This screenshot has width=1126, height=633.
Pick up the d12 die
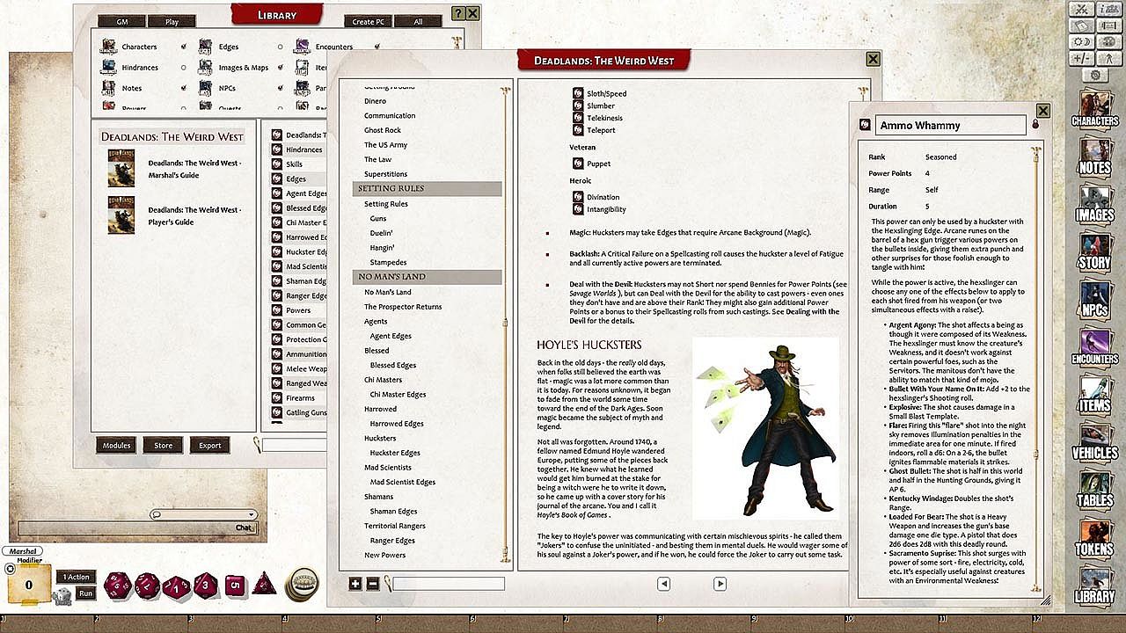(147, 586)
